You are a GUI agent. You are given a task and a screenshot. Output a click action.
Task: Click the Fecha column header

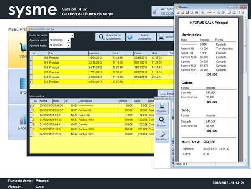click(x=46, y=101)
